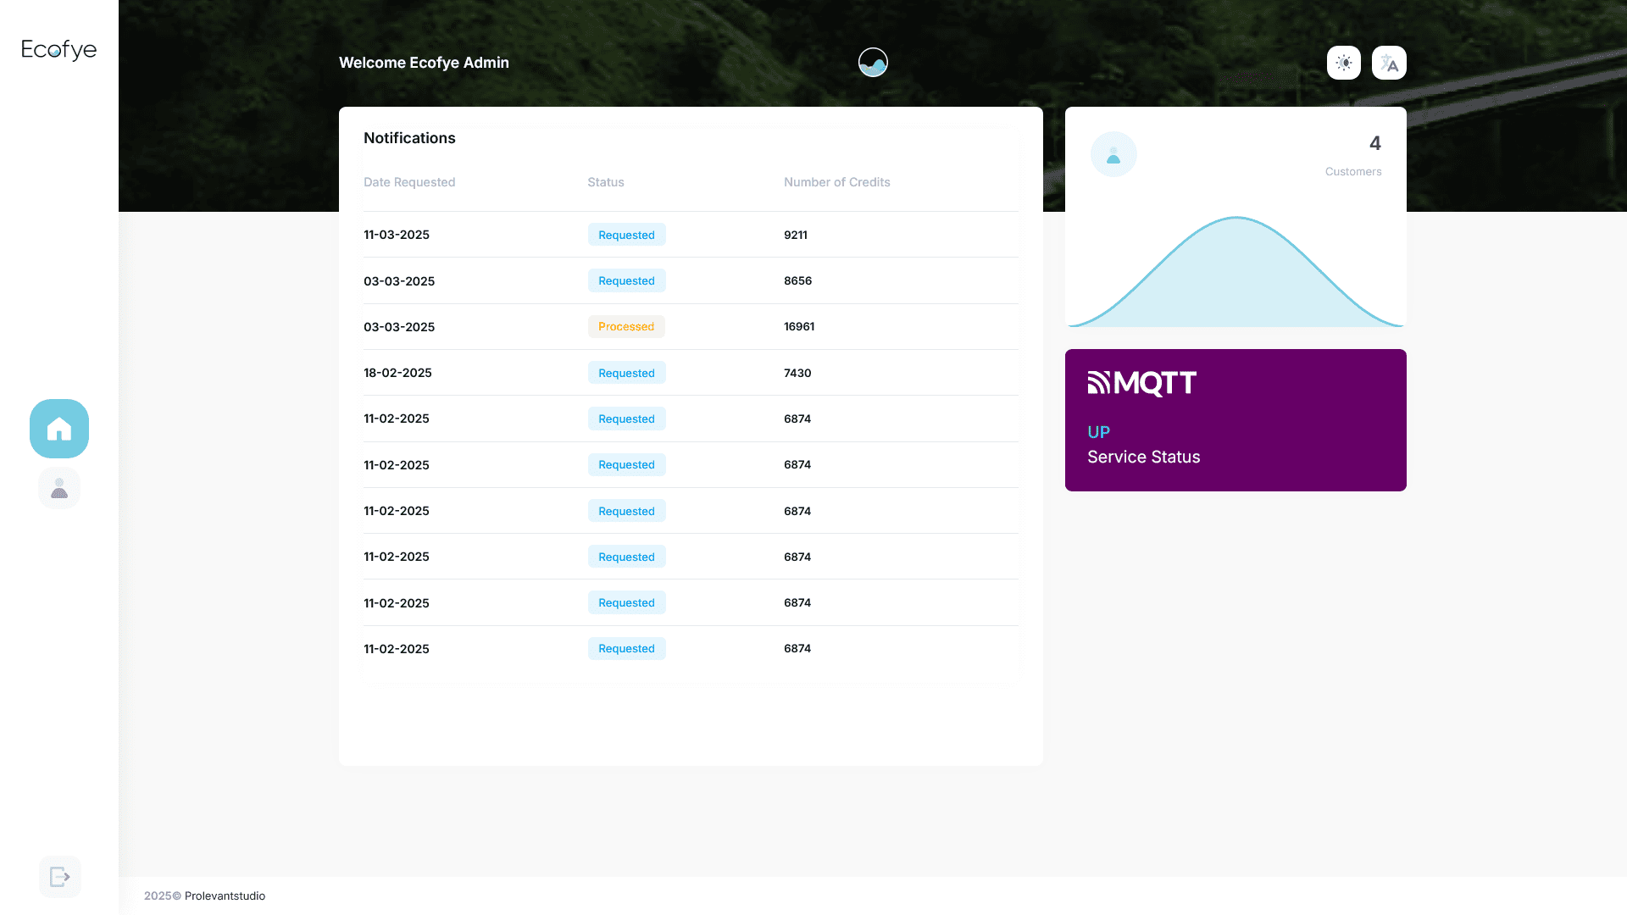Click the logout icon at sidebar bottom
The image size is (1627, 915).
coord(59,877)
